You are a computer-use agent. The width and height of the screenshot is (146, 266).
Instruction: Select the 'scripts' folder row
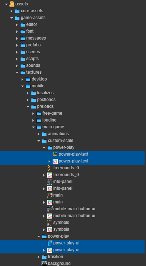[x=73, y=59]
